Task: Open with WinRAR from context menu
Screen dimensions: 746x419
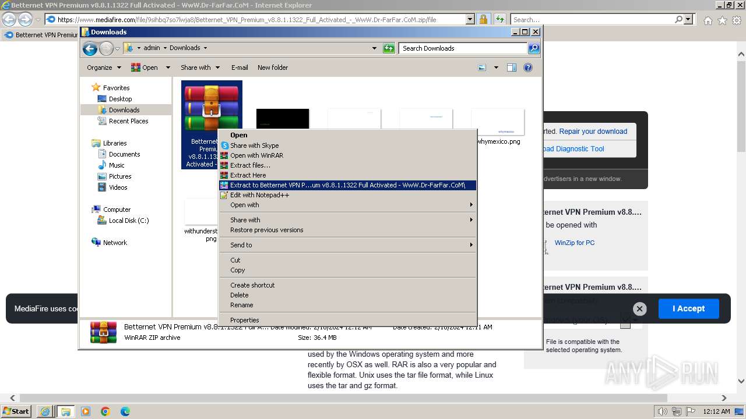Action: (256, 155)
